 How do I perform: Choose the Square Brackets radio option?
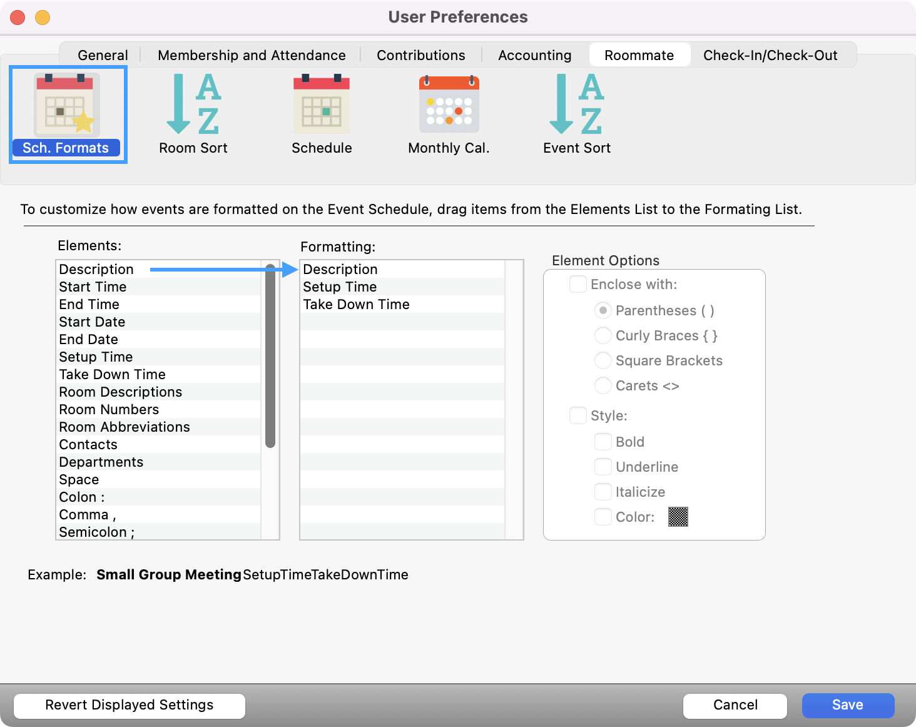tap(603, 361)
